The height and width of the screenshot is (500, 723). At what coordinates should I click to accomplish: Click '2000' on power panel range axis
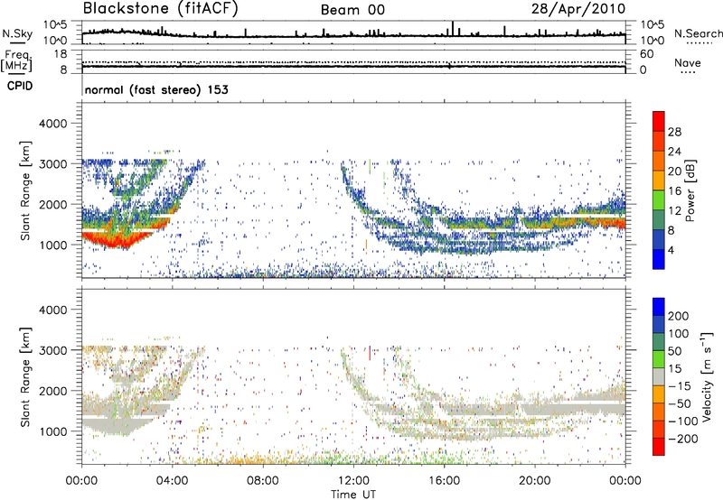pyautogui.click(x=52, y=204)
